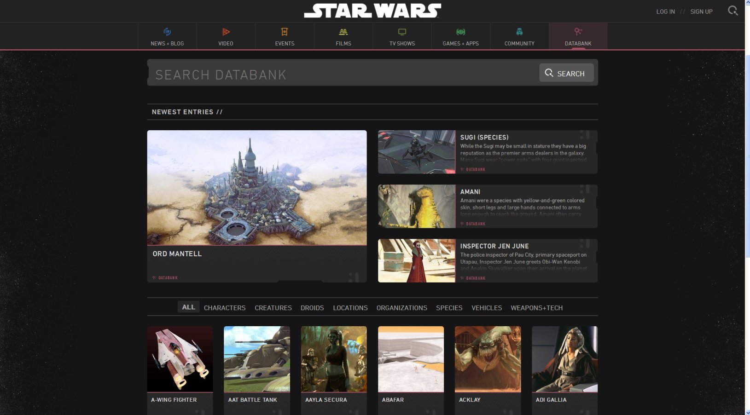The width and height of the screenshot is (750, 415).
Task: Open the Films menu label
Action: (343, 43)
